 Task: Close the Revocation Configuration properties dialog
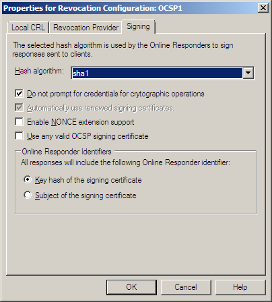point(263,8)
